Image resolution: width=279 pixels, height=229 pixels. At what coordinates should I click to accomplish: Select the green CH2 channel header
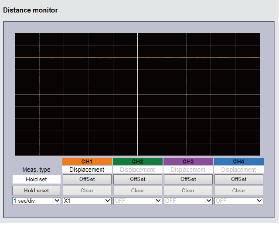click(x=138, y=162)
